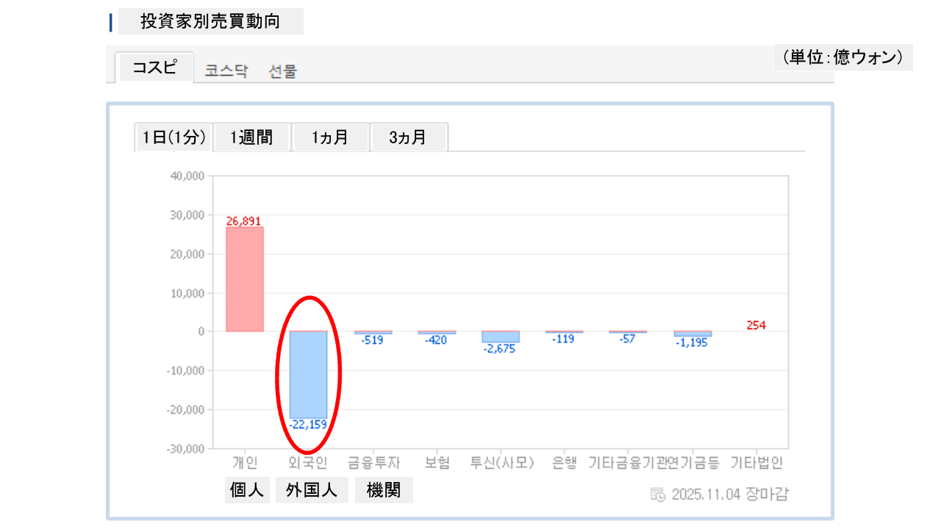Select the 機関 translation label
The image size is (941, 529).
383,491
